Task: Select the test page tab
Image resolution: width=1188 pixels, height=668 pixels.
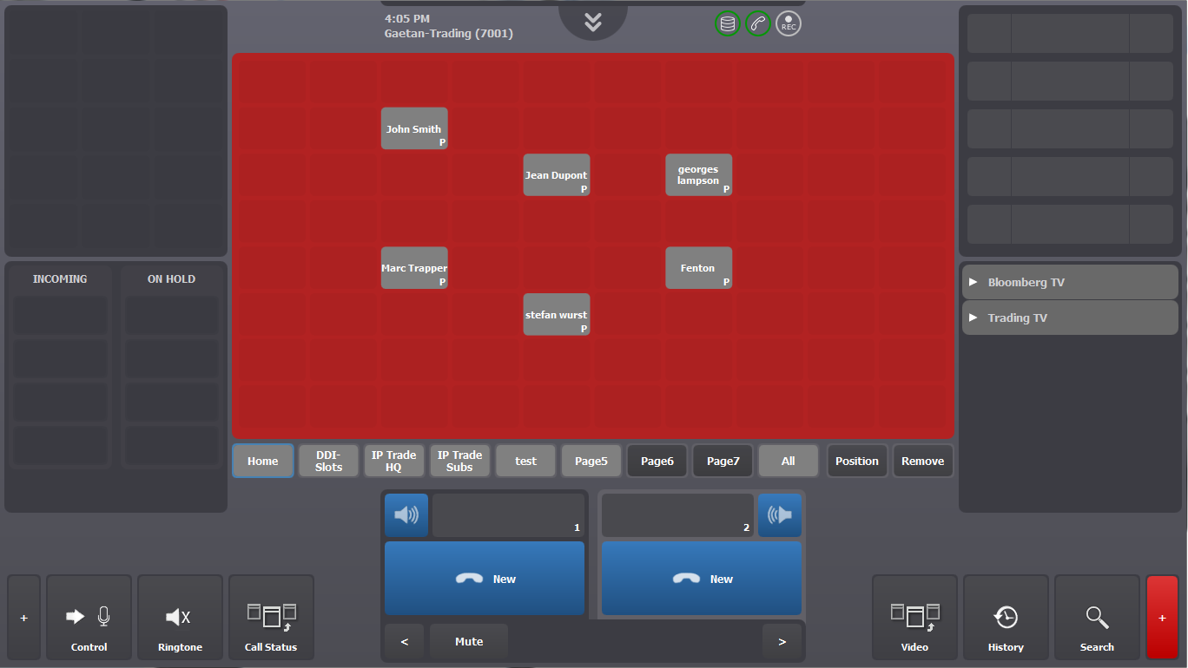Action: tap(526, 461)
